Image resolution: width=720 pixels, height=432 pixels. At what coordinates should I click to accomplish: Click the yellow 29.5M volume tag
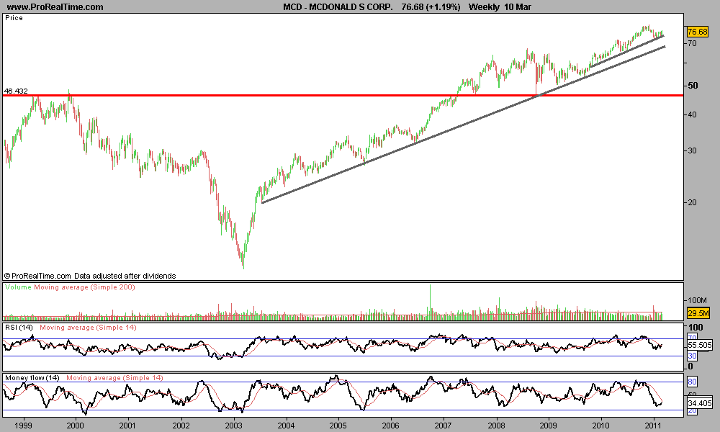tap(698, 313)
